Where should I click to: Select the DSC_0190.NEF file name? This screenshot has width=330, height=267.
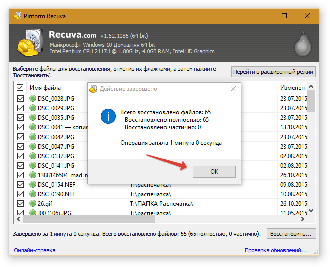(x=56, y=194)
